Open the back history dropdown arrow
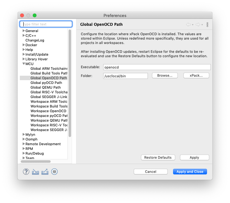The height and width of the screenshot is (203, 230). click(x=193, y=25)
